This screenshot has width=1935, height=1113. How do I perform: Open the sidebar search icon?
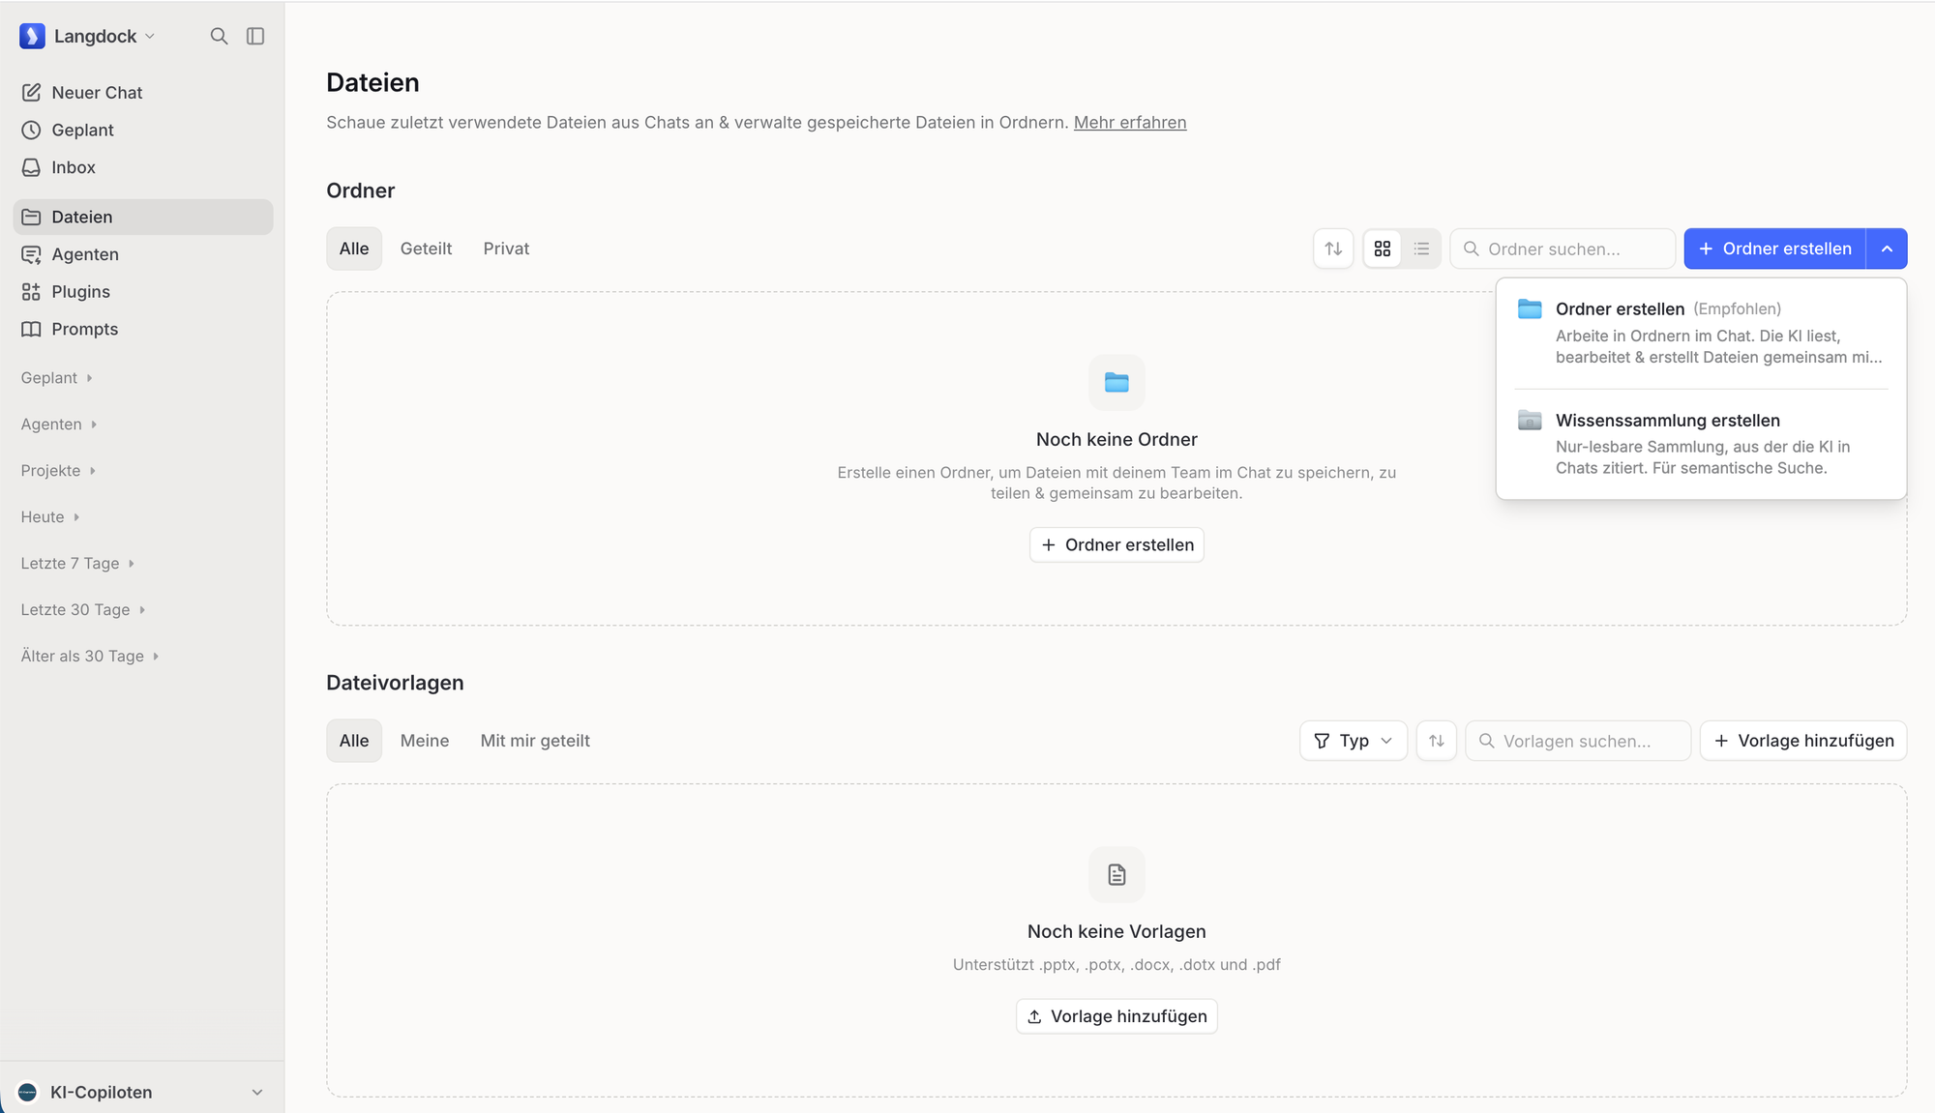[220, 36]
